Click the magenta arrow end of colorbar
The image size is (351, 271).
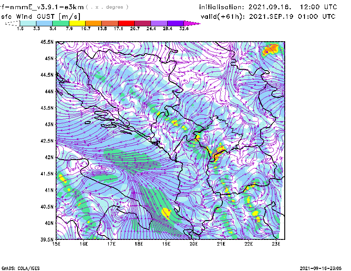192,23
